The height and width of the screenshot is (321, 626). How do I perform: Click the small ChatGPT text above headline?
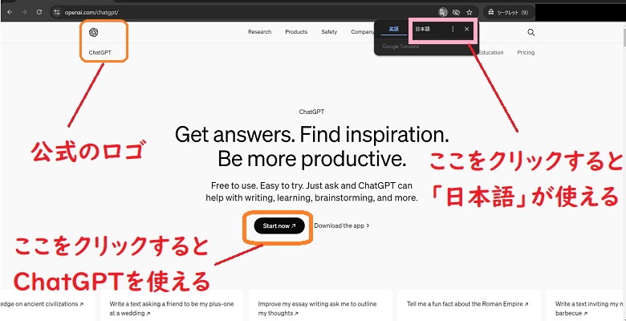311,112
